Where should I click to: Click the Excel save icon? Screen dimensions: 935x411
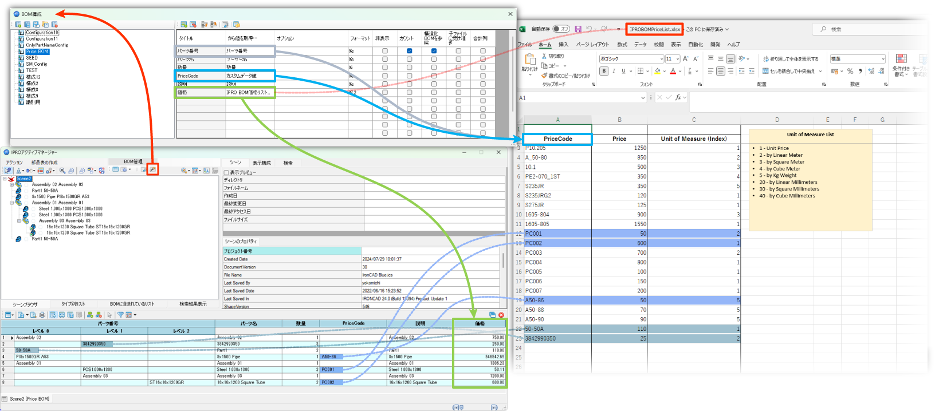pos(578,29)
